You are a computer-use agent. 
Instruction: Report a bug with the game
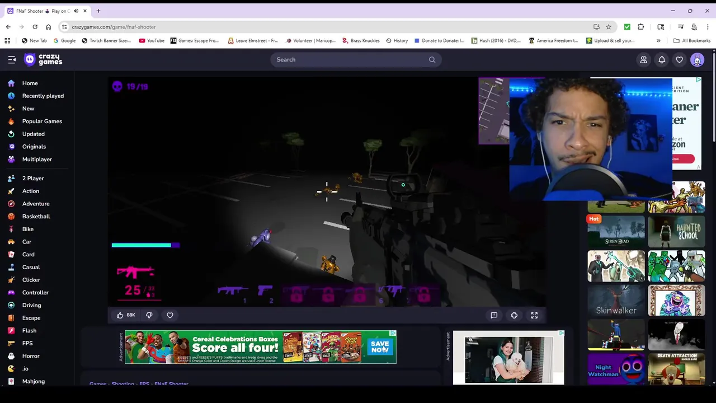click(x=494, y=315)
